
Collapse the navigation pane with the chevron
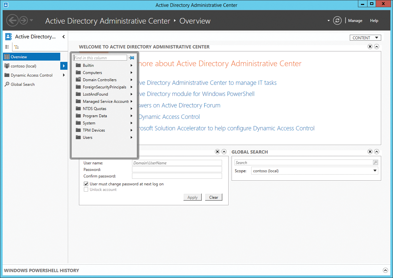[x=64, y=37]
